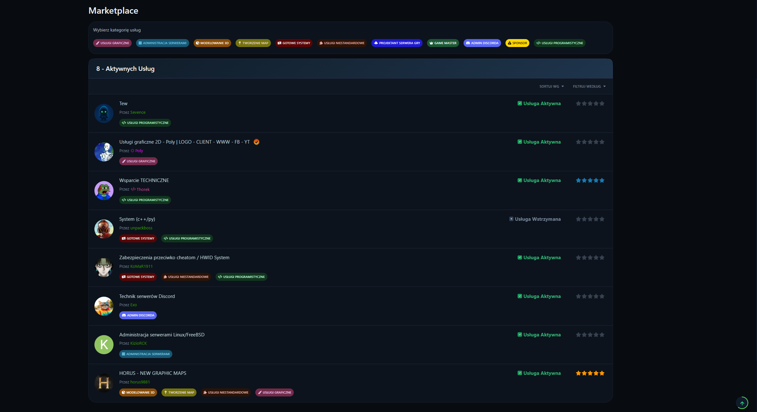Select the ADMINISTRACJA SERWERAMI category filter

(162, 43)
